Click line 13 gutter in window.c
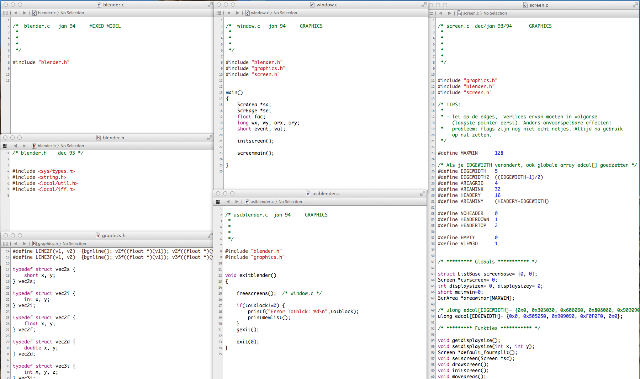This screenshot has height=379, width=640. (x=221, y=93)
